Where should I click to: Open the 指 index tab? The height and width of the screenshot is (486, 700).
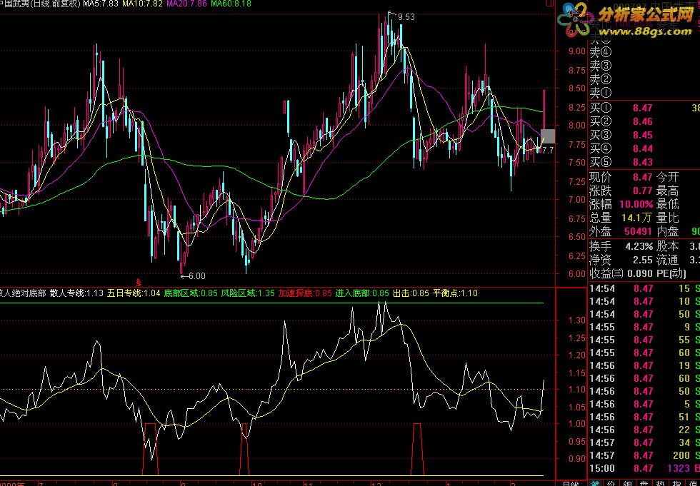pos(678,483)
